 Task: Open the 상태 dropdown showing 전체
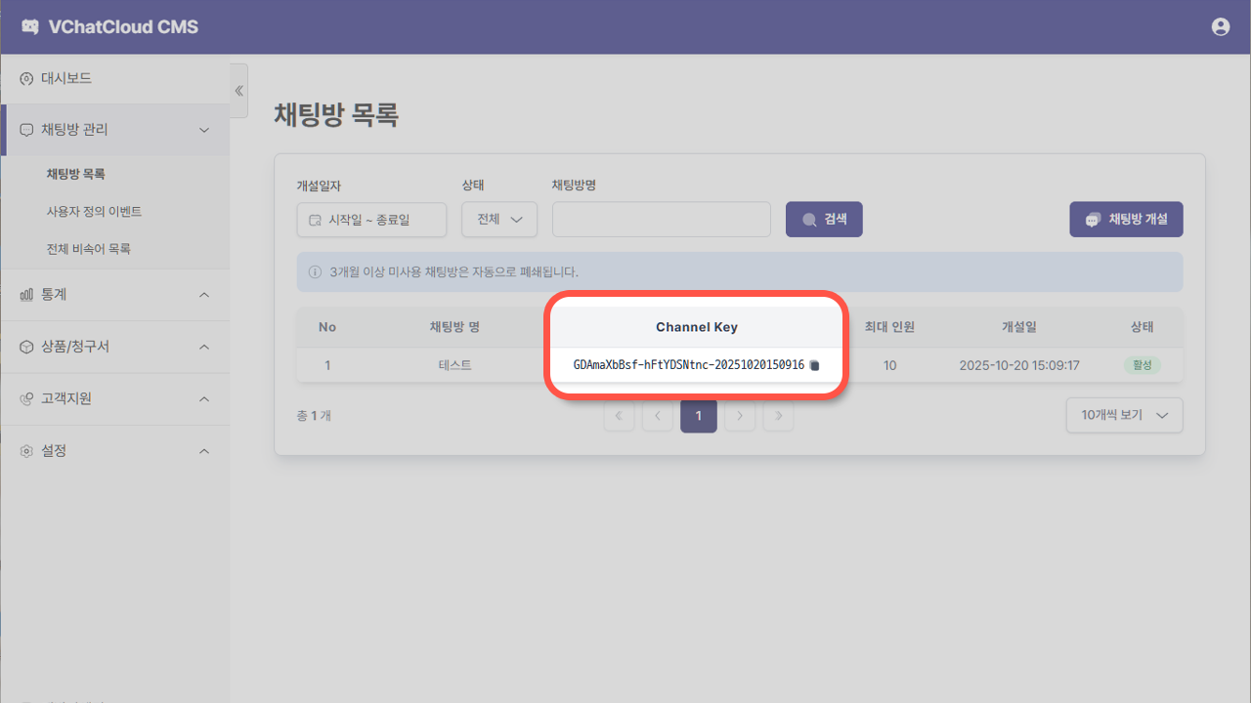[x=498, y=219]
